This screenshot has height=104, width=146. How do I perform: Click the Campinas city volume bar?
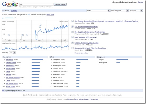click(x=82, y=60)
